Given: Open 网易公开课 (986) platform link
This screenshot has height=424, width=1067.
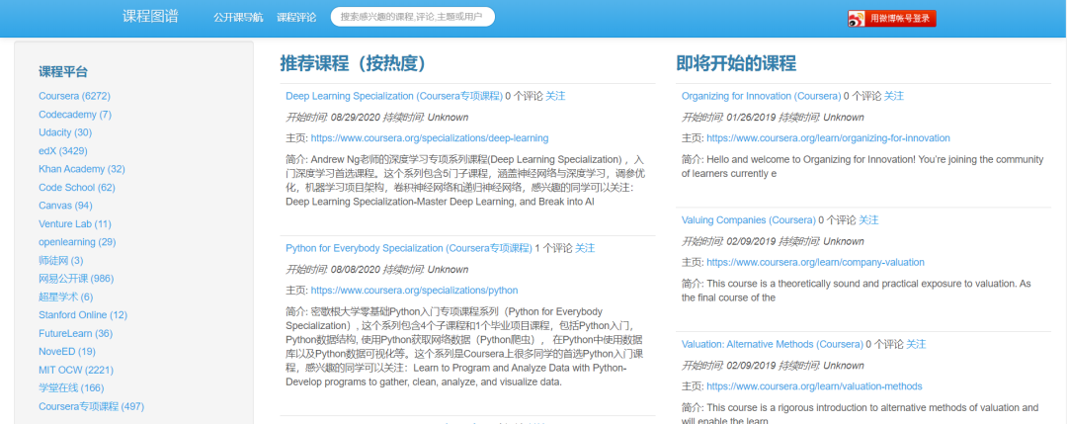Looking at the screenshot, I should (76, 279).
